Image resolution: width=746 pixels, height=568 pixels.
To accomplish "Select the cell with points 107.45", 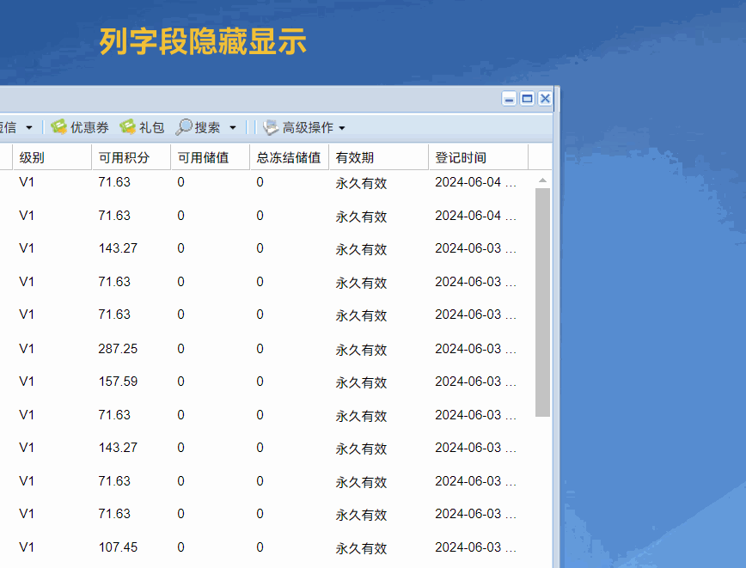I will [x=118, y=547].
